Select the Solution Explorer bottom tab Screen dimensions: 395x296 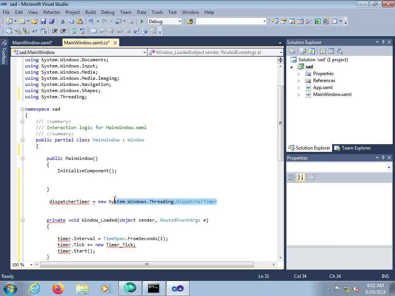click(309, 148)
